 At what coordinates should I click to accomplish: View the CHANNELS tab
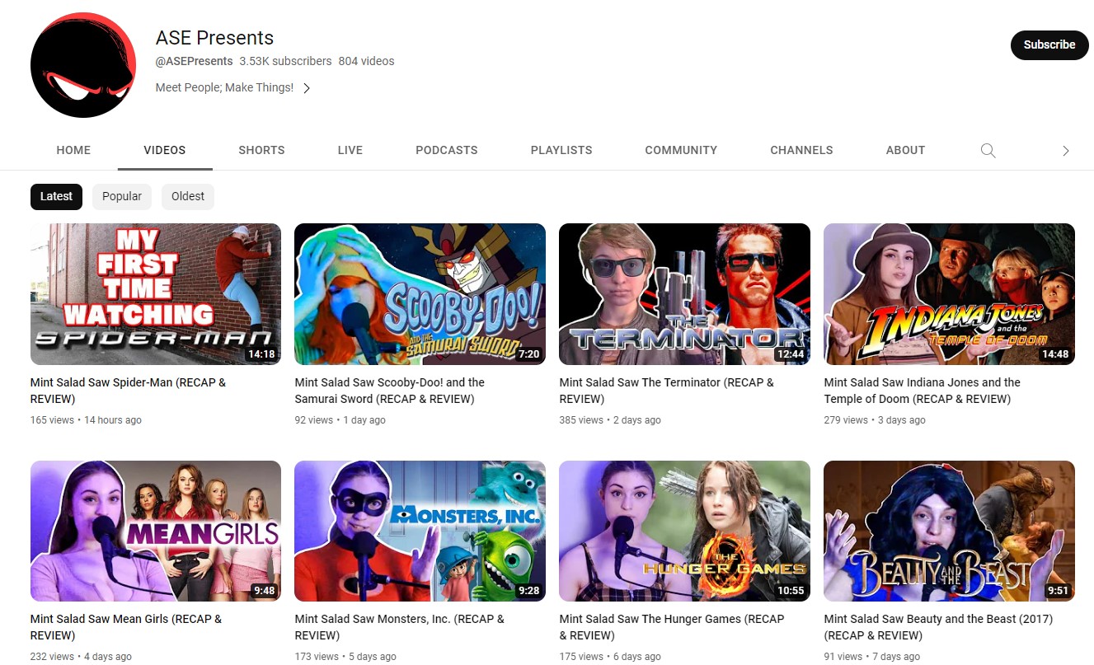[801, 150]
